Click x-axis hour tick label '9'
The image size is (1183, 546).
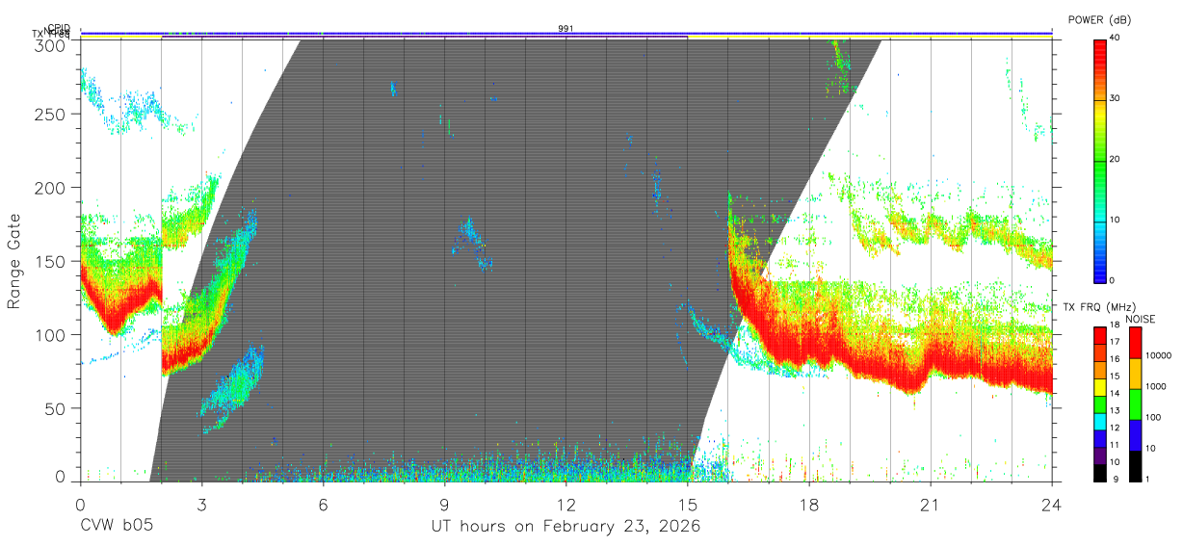click(444, 505)
